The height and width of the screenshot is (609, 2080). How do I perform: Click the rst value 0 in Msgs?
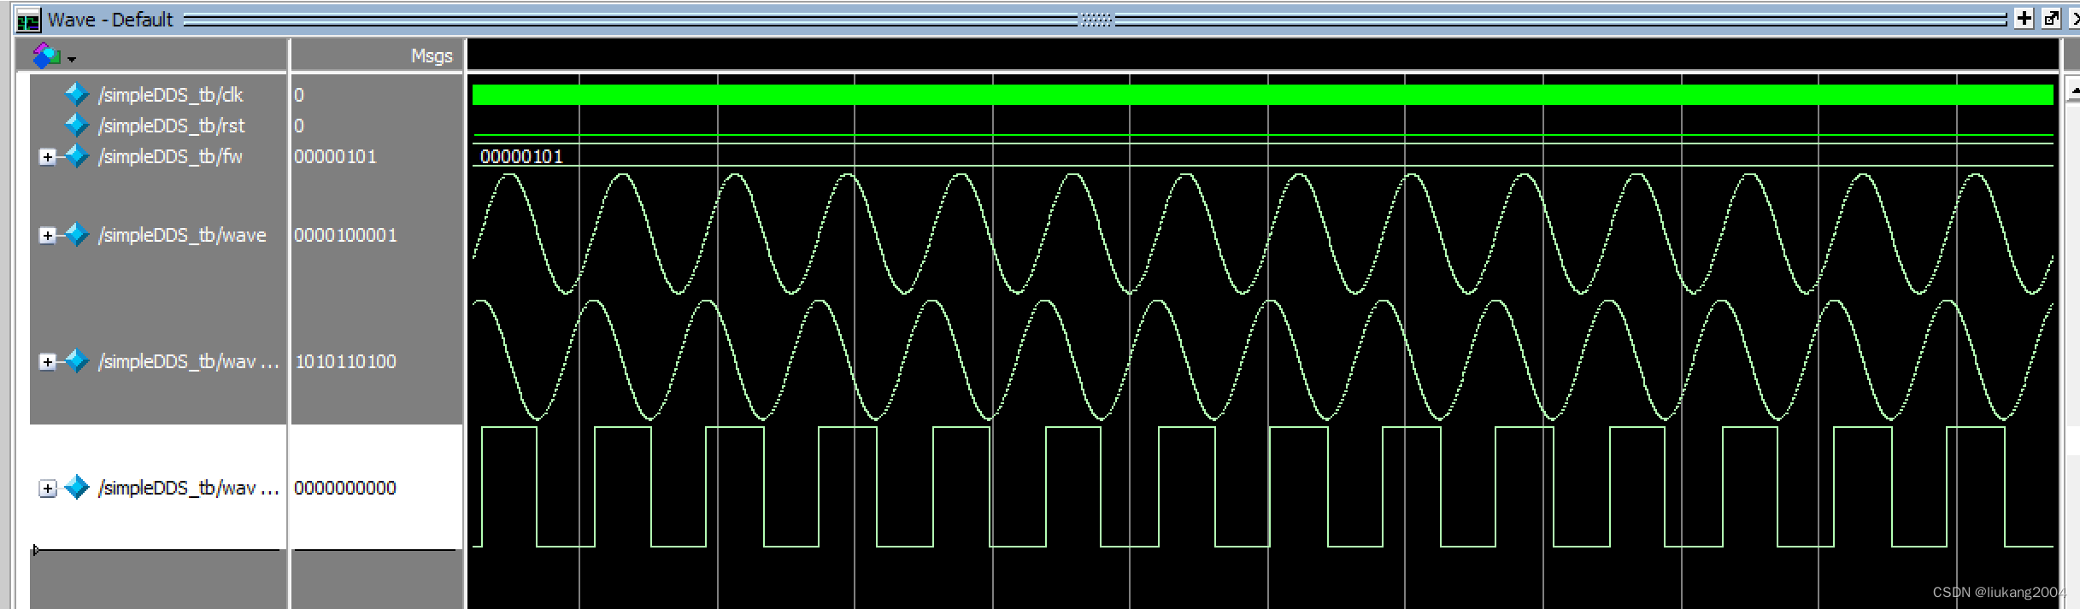click(299, 126)
